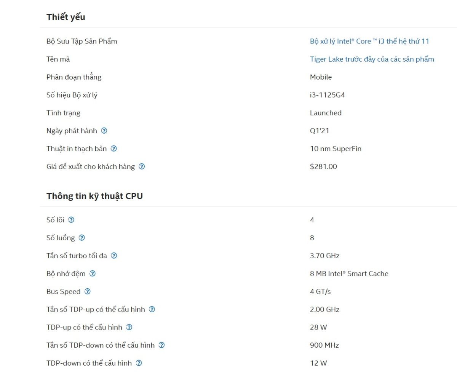Click help icon for Tần số TDP-up có thể cấu hình
The width and height of the screenshot is (457, 382).
click(x=152, y=309)
